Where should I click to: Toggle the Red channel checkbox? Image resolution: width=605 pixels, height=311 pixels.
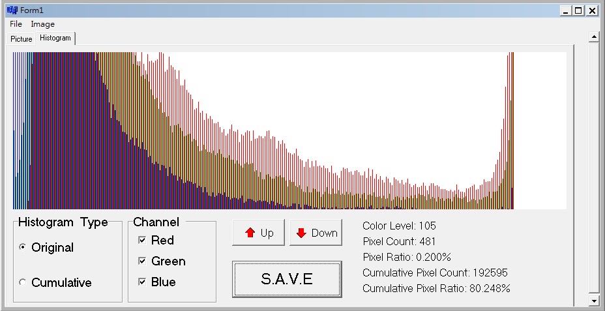[x=156, y=240]
